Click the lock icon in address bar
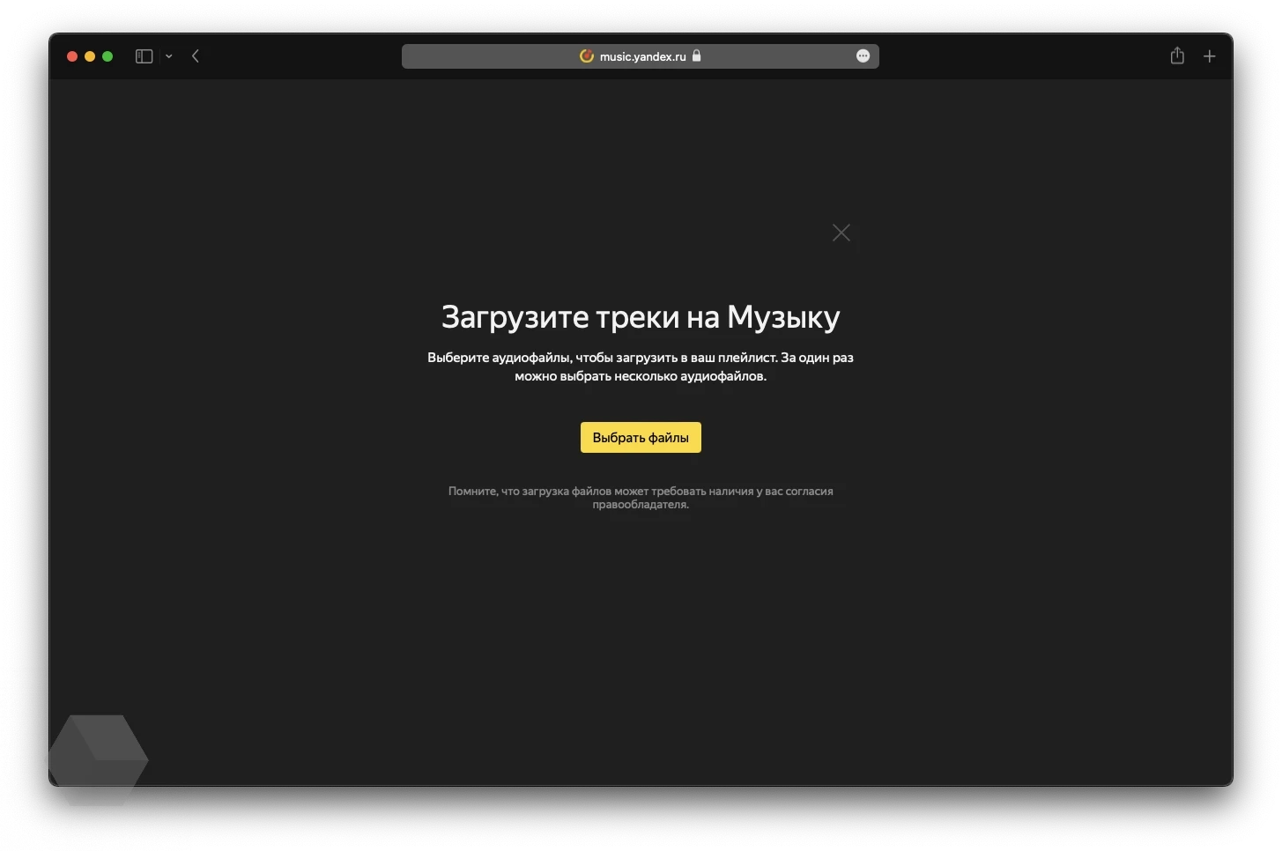1282x851 pixels. [x=697, y=55]
